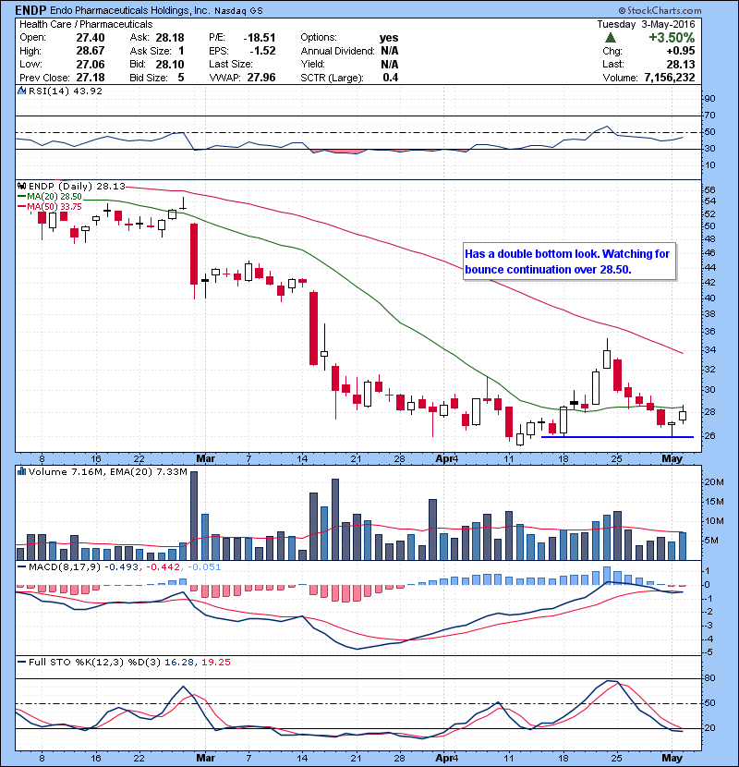Click the ENDP ticker symbol in the title

click(30, 10)
